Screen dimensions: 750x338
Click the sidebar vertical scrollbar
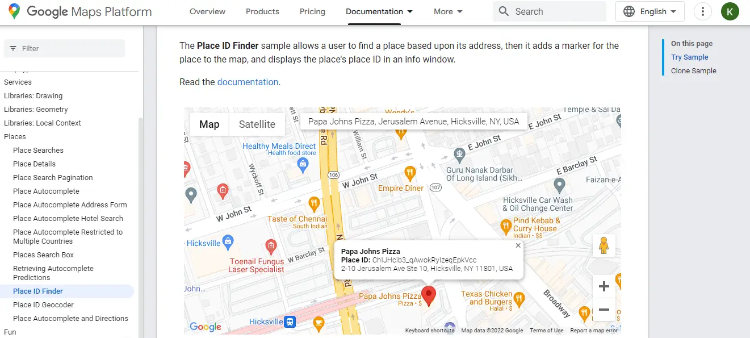tap(141, 227)
